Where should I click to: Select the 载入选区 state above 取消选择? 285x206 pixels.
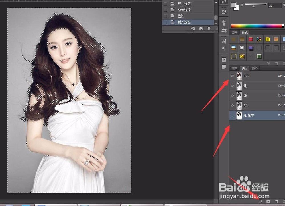188,4
